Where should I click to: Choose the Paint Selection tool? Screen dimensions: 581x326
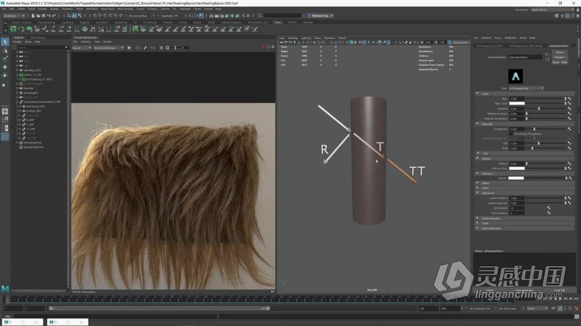6,58
